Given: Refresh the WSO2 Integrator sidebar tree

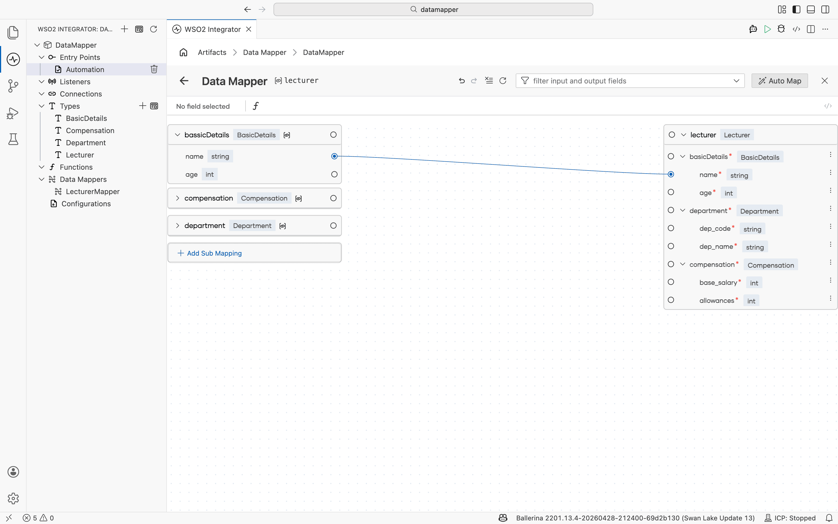Looking at the screenshot, I should (x=154, y=29).
